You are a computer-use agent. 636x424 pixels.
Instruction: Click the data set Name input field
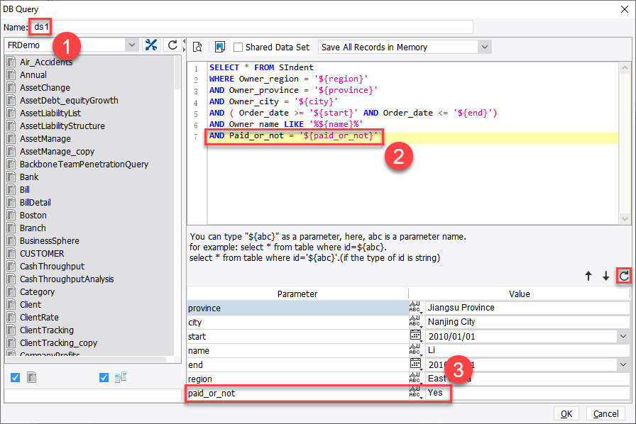(x=251, y=27)
